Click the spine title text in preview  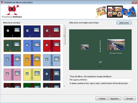[100, 46]
